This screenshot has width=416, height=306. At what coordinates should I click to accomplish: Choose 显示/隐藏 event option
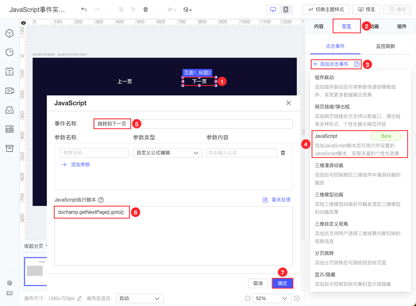coord(357,279)
